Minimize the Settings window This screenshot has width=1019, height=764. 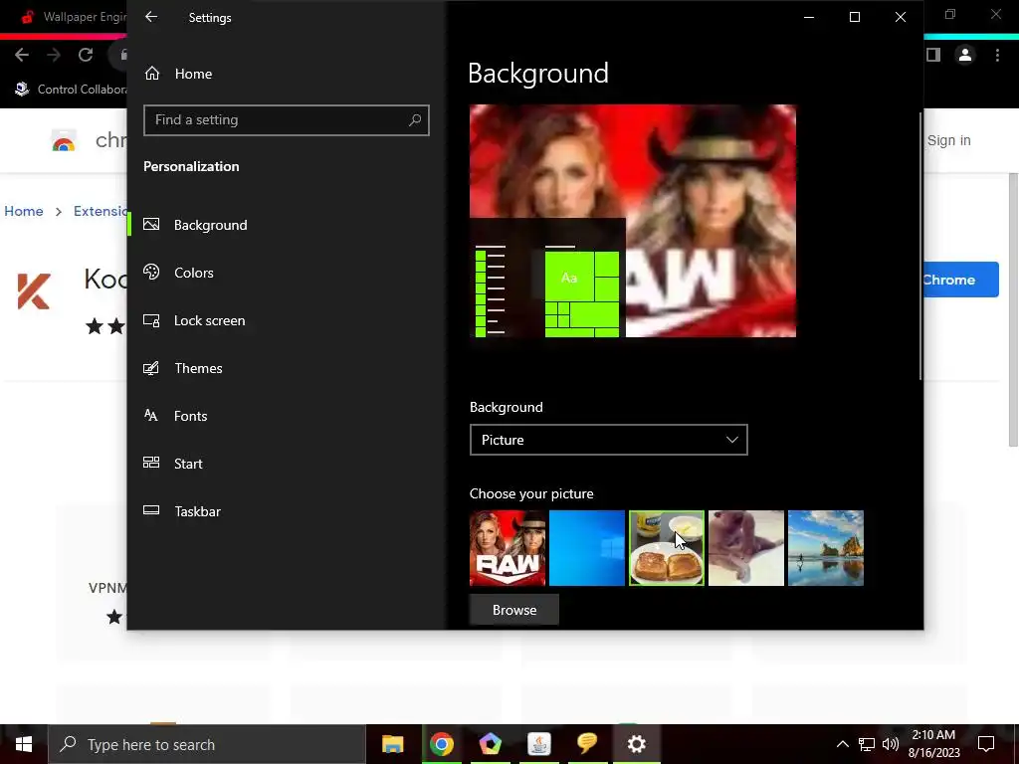coord(809,18)
